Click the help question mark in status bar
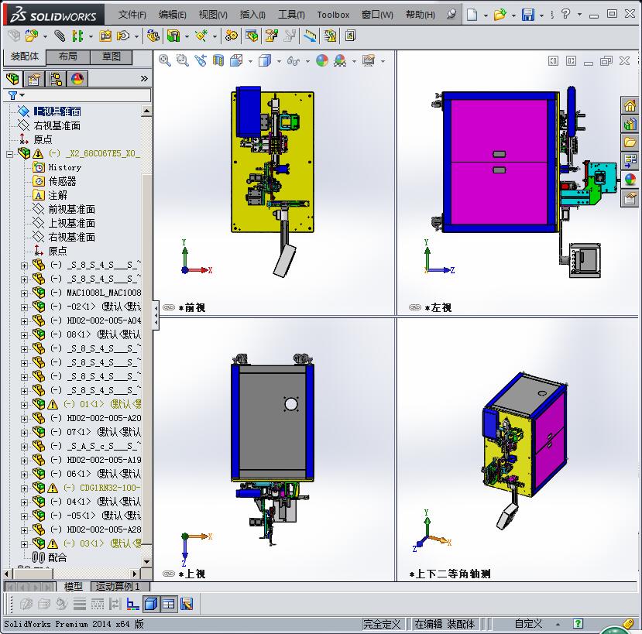642x634 pixels. click(x=578, y=624)
